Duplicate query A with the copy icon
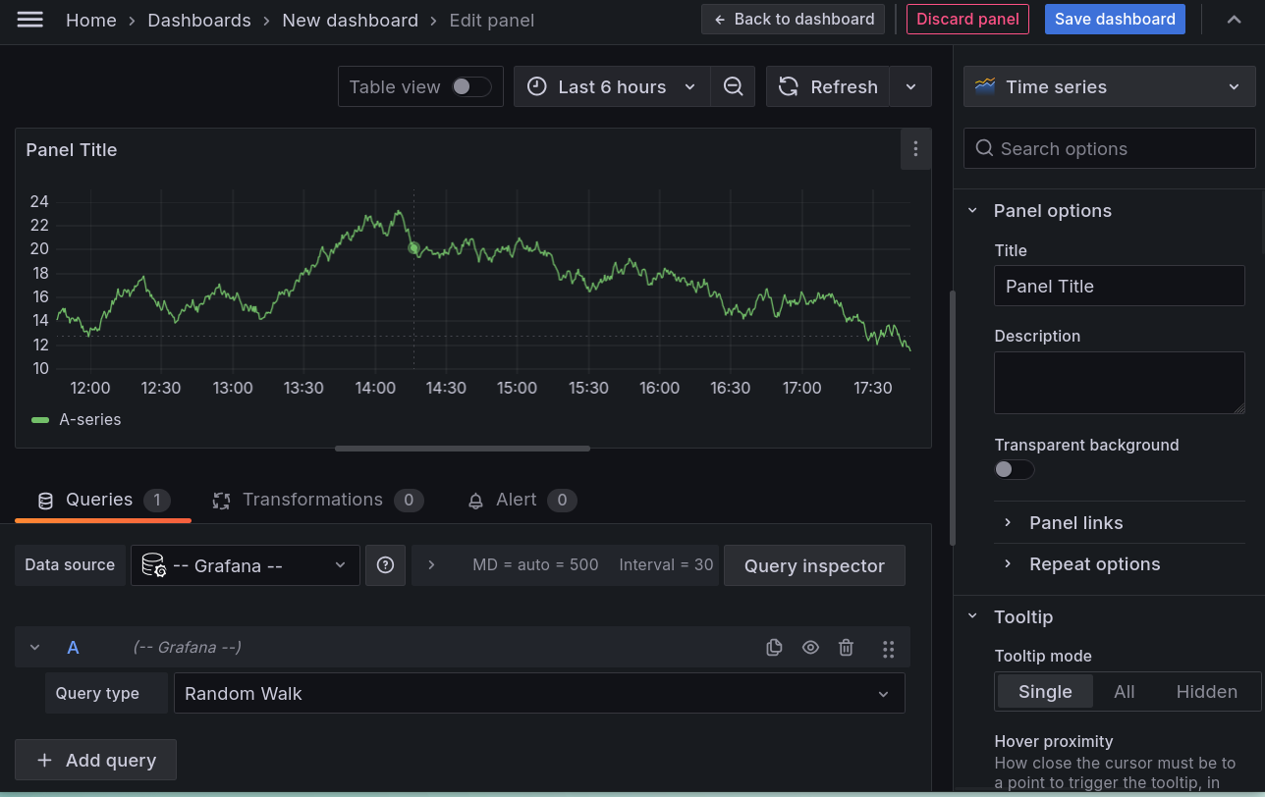The image size is (1265, 797). [x=774, y=648]
